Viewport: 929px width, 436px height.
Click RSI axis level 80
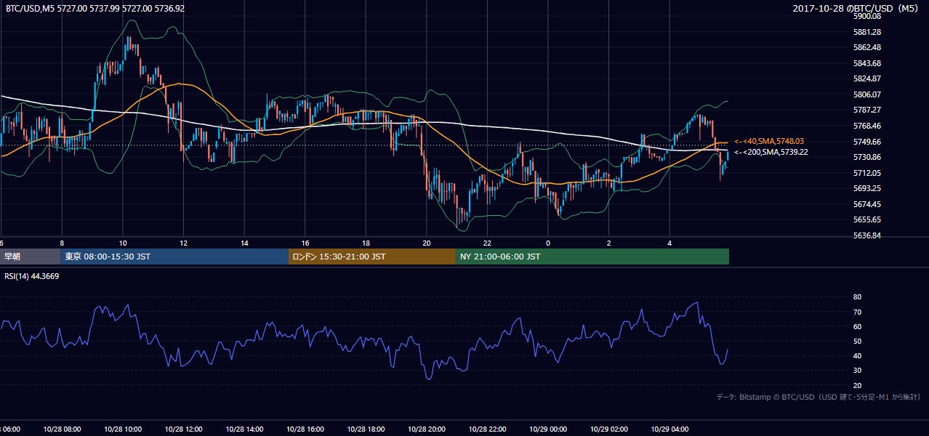(x=857, y=297)
